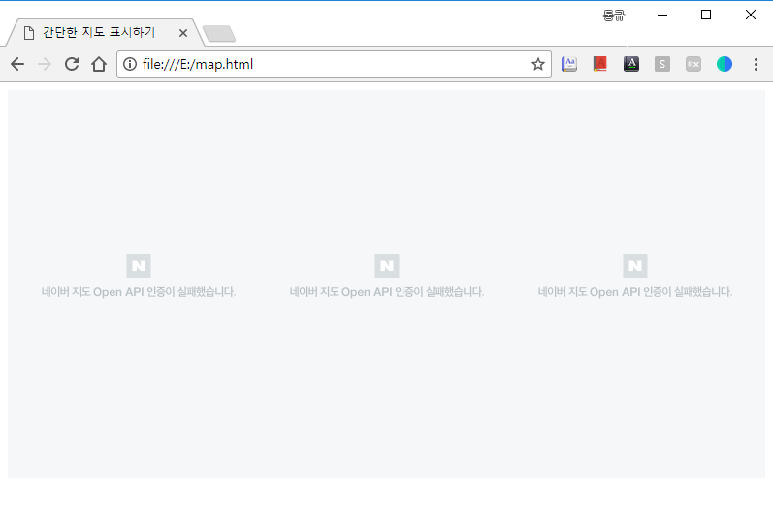Reload the map.html page
Viewport: 773px width, 507px height.
[72, 64]
